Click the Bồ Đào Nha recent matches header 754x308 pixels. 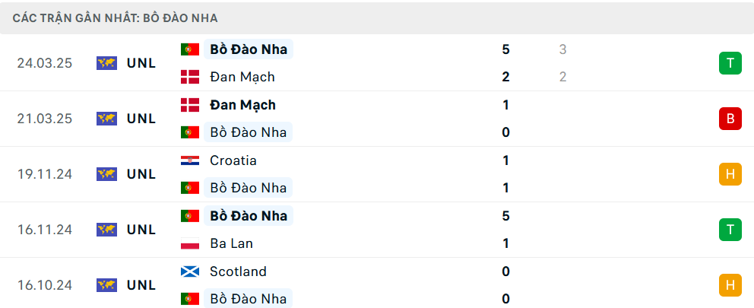pyautogui.click(x=116, y=18)
